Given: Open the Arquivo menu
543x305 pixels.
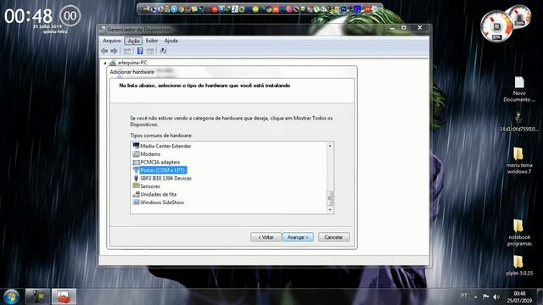Looking at the screenshot, I should point(112,41).
